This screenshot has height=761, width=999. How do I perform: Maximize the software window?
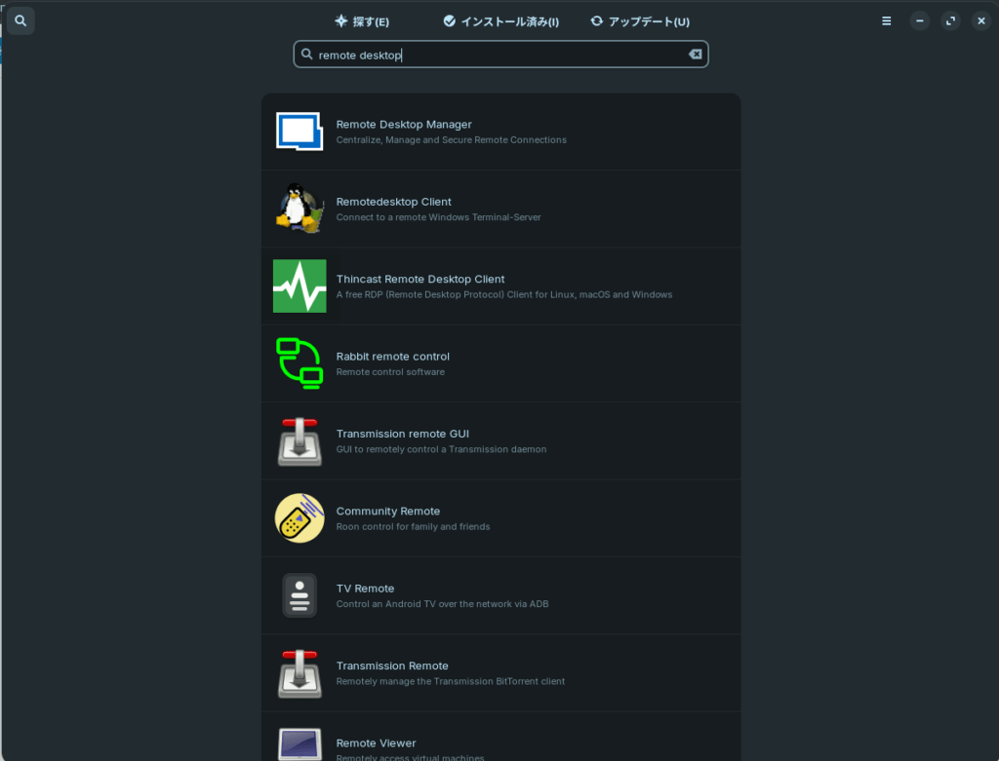(950, 20)
